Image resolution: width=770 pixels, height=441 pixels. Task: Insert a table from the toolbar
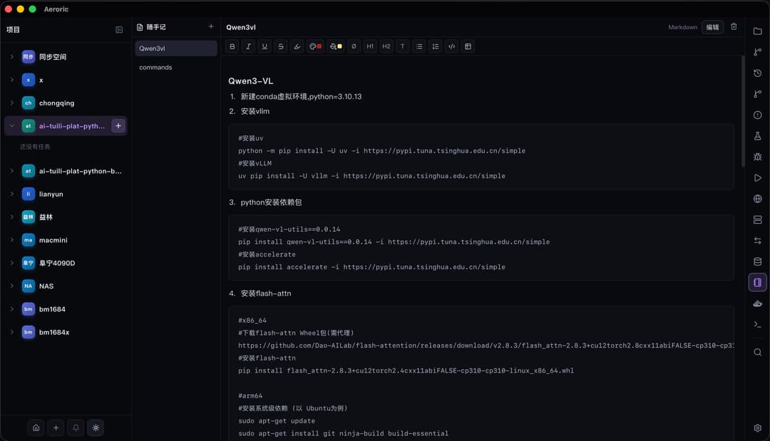coord(468,46)
